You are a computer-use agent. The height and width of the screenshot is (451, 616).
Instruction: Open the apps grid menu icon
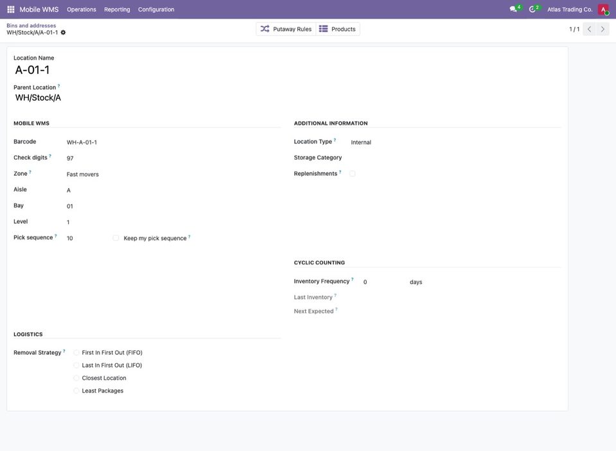(11, 9)
